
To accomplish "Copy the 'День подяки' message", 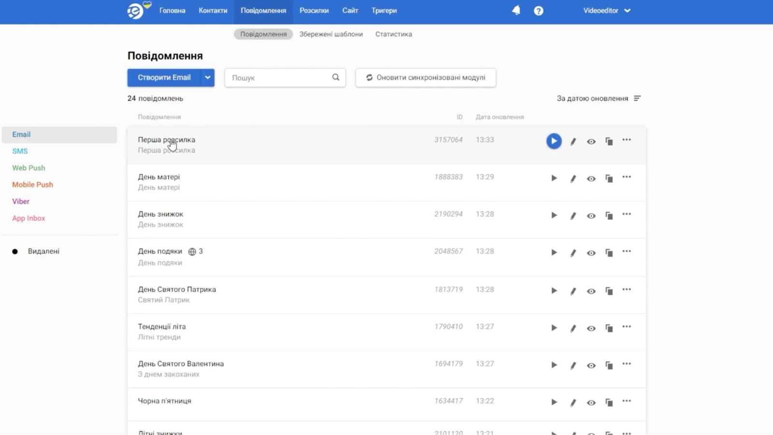I will [609, 253].
